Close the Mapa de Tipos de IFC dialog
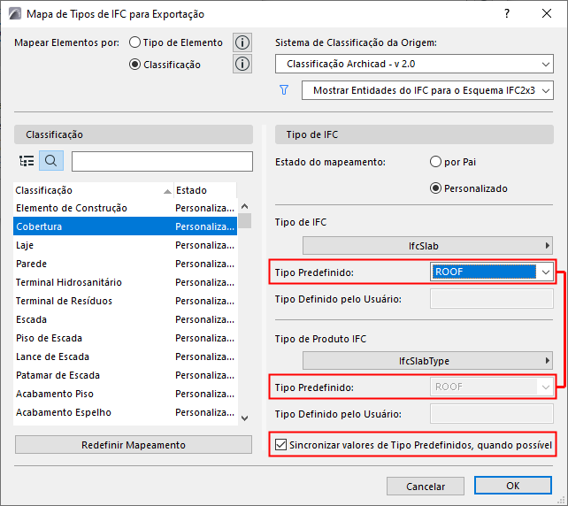This screenshot has height=506, width=568. [x=547, y=14]
